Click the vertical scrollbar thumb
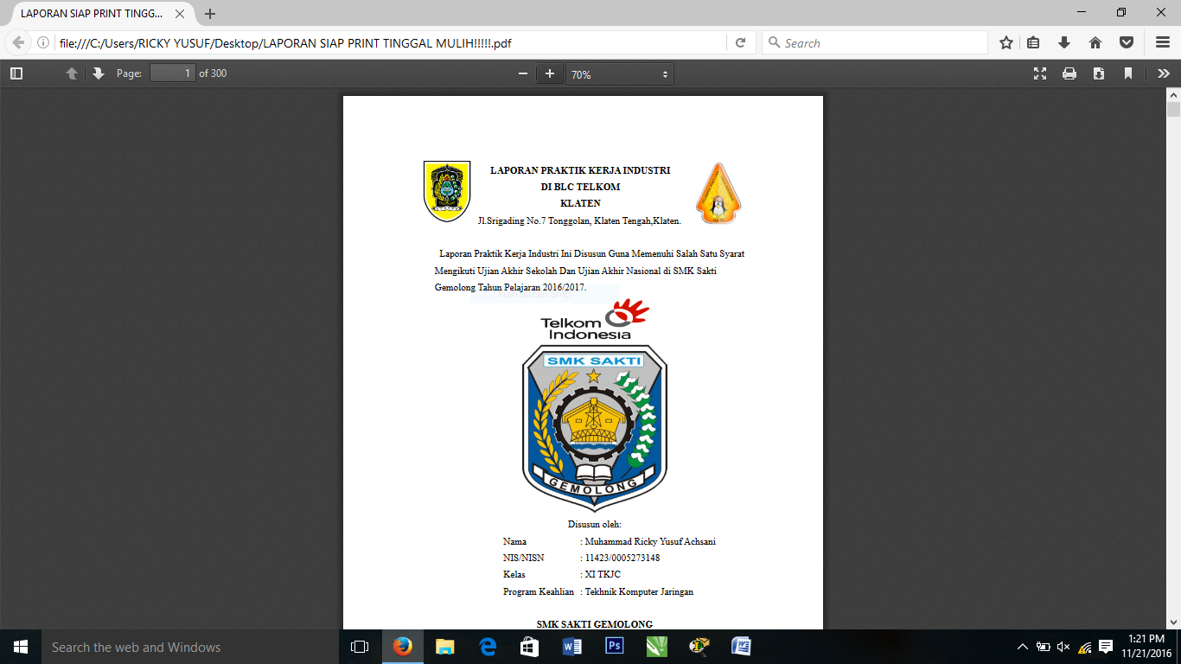The image size is (1181, 664). [x=1173, y=109]
